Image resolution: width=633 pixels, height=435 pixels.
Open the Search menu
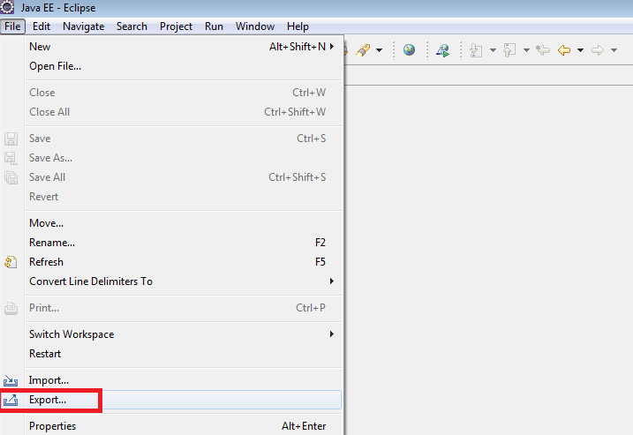click(132, 26)
